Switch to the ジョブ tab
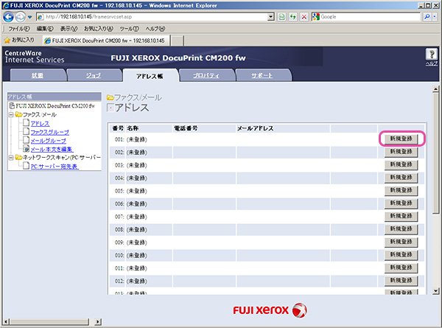Image resolution: width=442 pixels, height=328 pixels. click(x=94, y=76)
